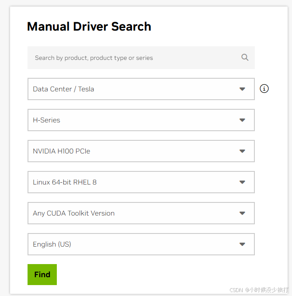Viewport: 292px width, 296px height.
Task: Open the Linux 64-bit RHEL 8 dropdown
Action: click(141, 182)
